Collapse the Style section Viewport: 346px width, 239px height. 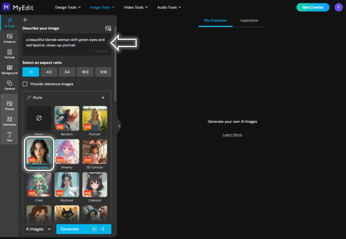(103, 97)
